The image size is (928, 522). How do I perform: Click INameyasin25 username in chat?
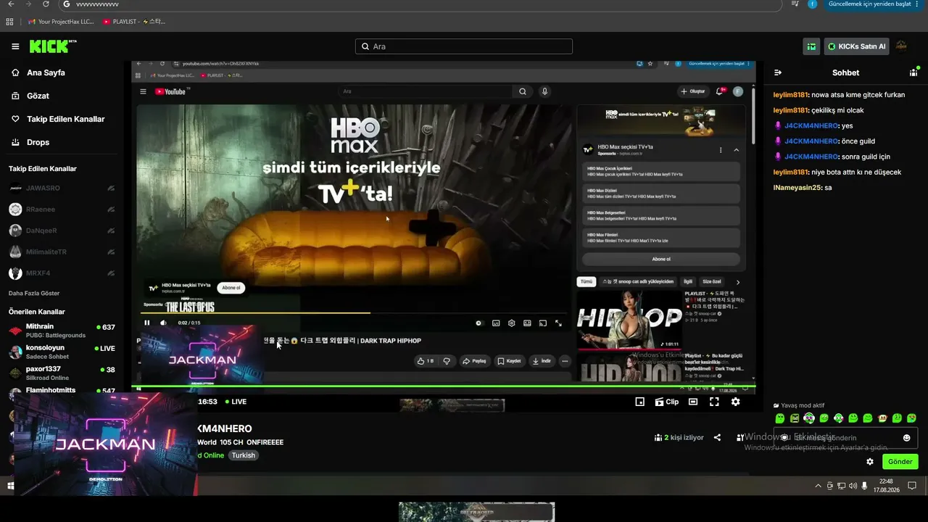click(797, 187)
